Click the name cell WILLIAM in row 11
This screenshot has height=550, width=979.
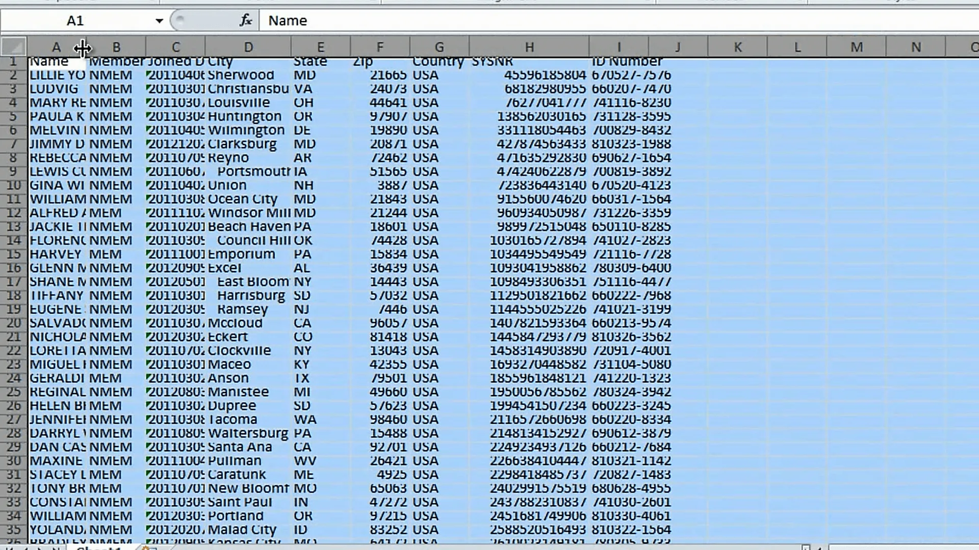(57, 199)
